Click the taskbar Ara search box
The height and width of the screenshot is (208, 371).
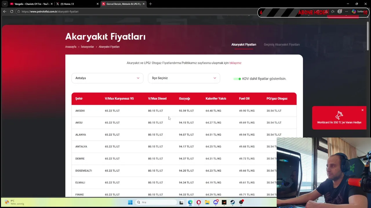pyautogui.click(x=156, y=202)
